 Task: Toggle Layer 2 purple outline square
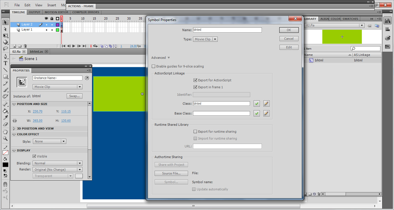coord(57,25)
